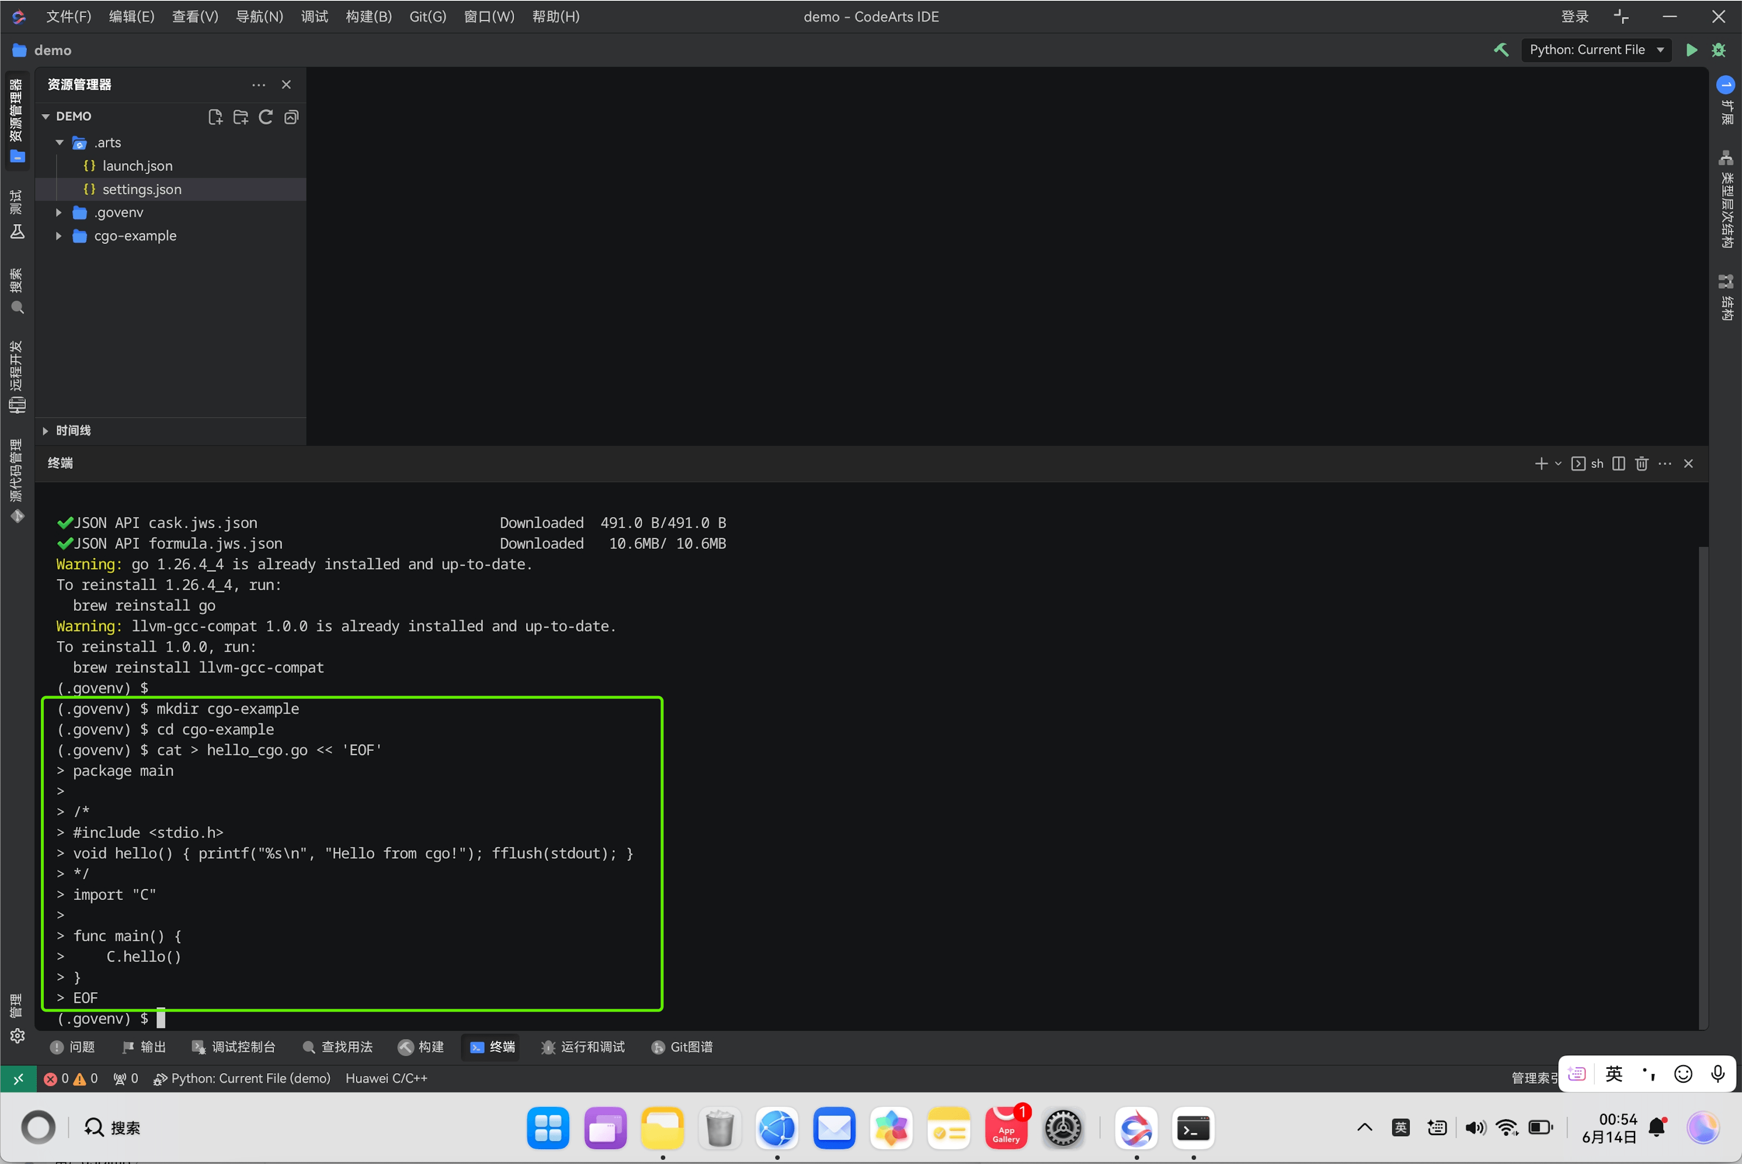Image resolution: width=1742 pixels, height=1164 pixels.
Task: Open the Python: Current File configuration dropdown
Action: [x=1596, y=50]
